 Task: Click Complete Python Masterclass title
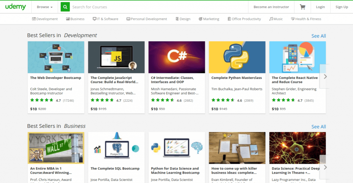(x=236, y=78)
